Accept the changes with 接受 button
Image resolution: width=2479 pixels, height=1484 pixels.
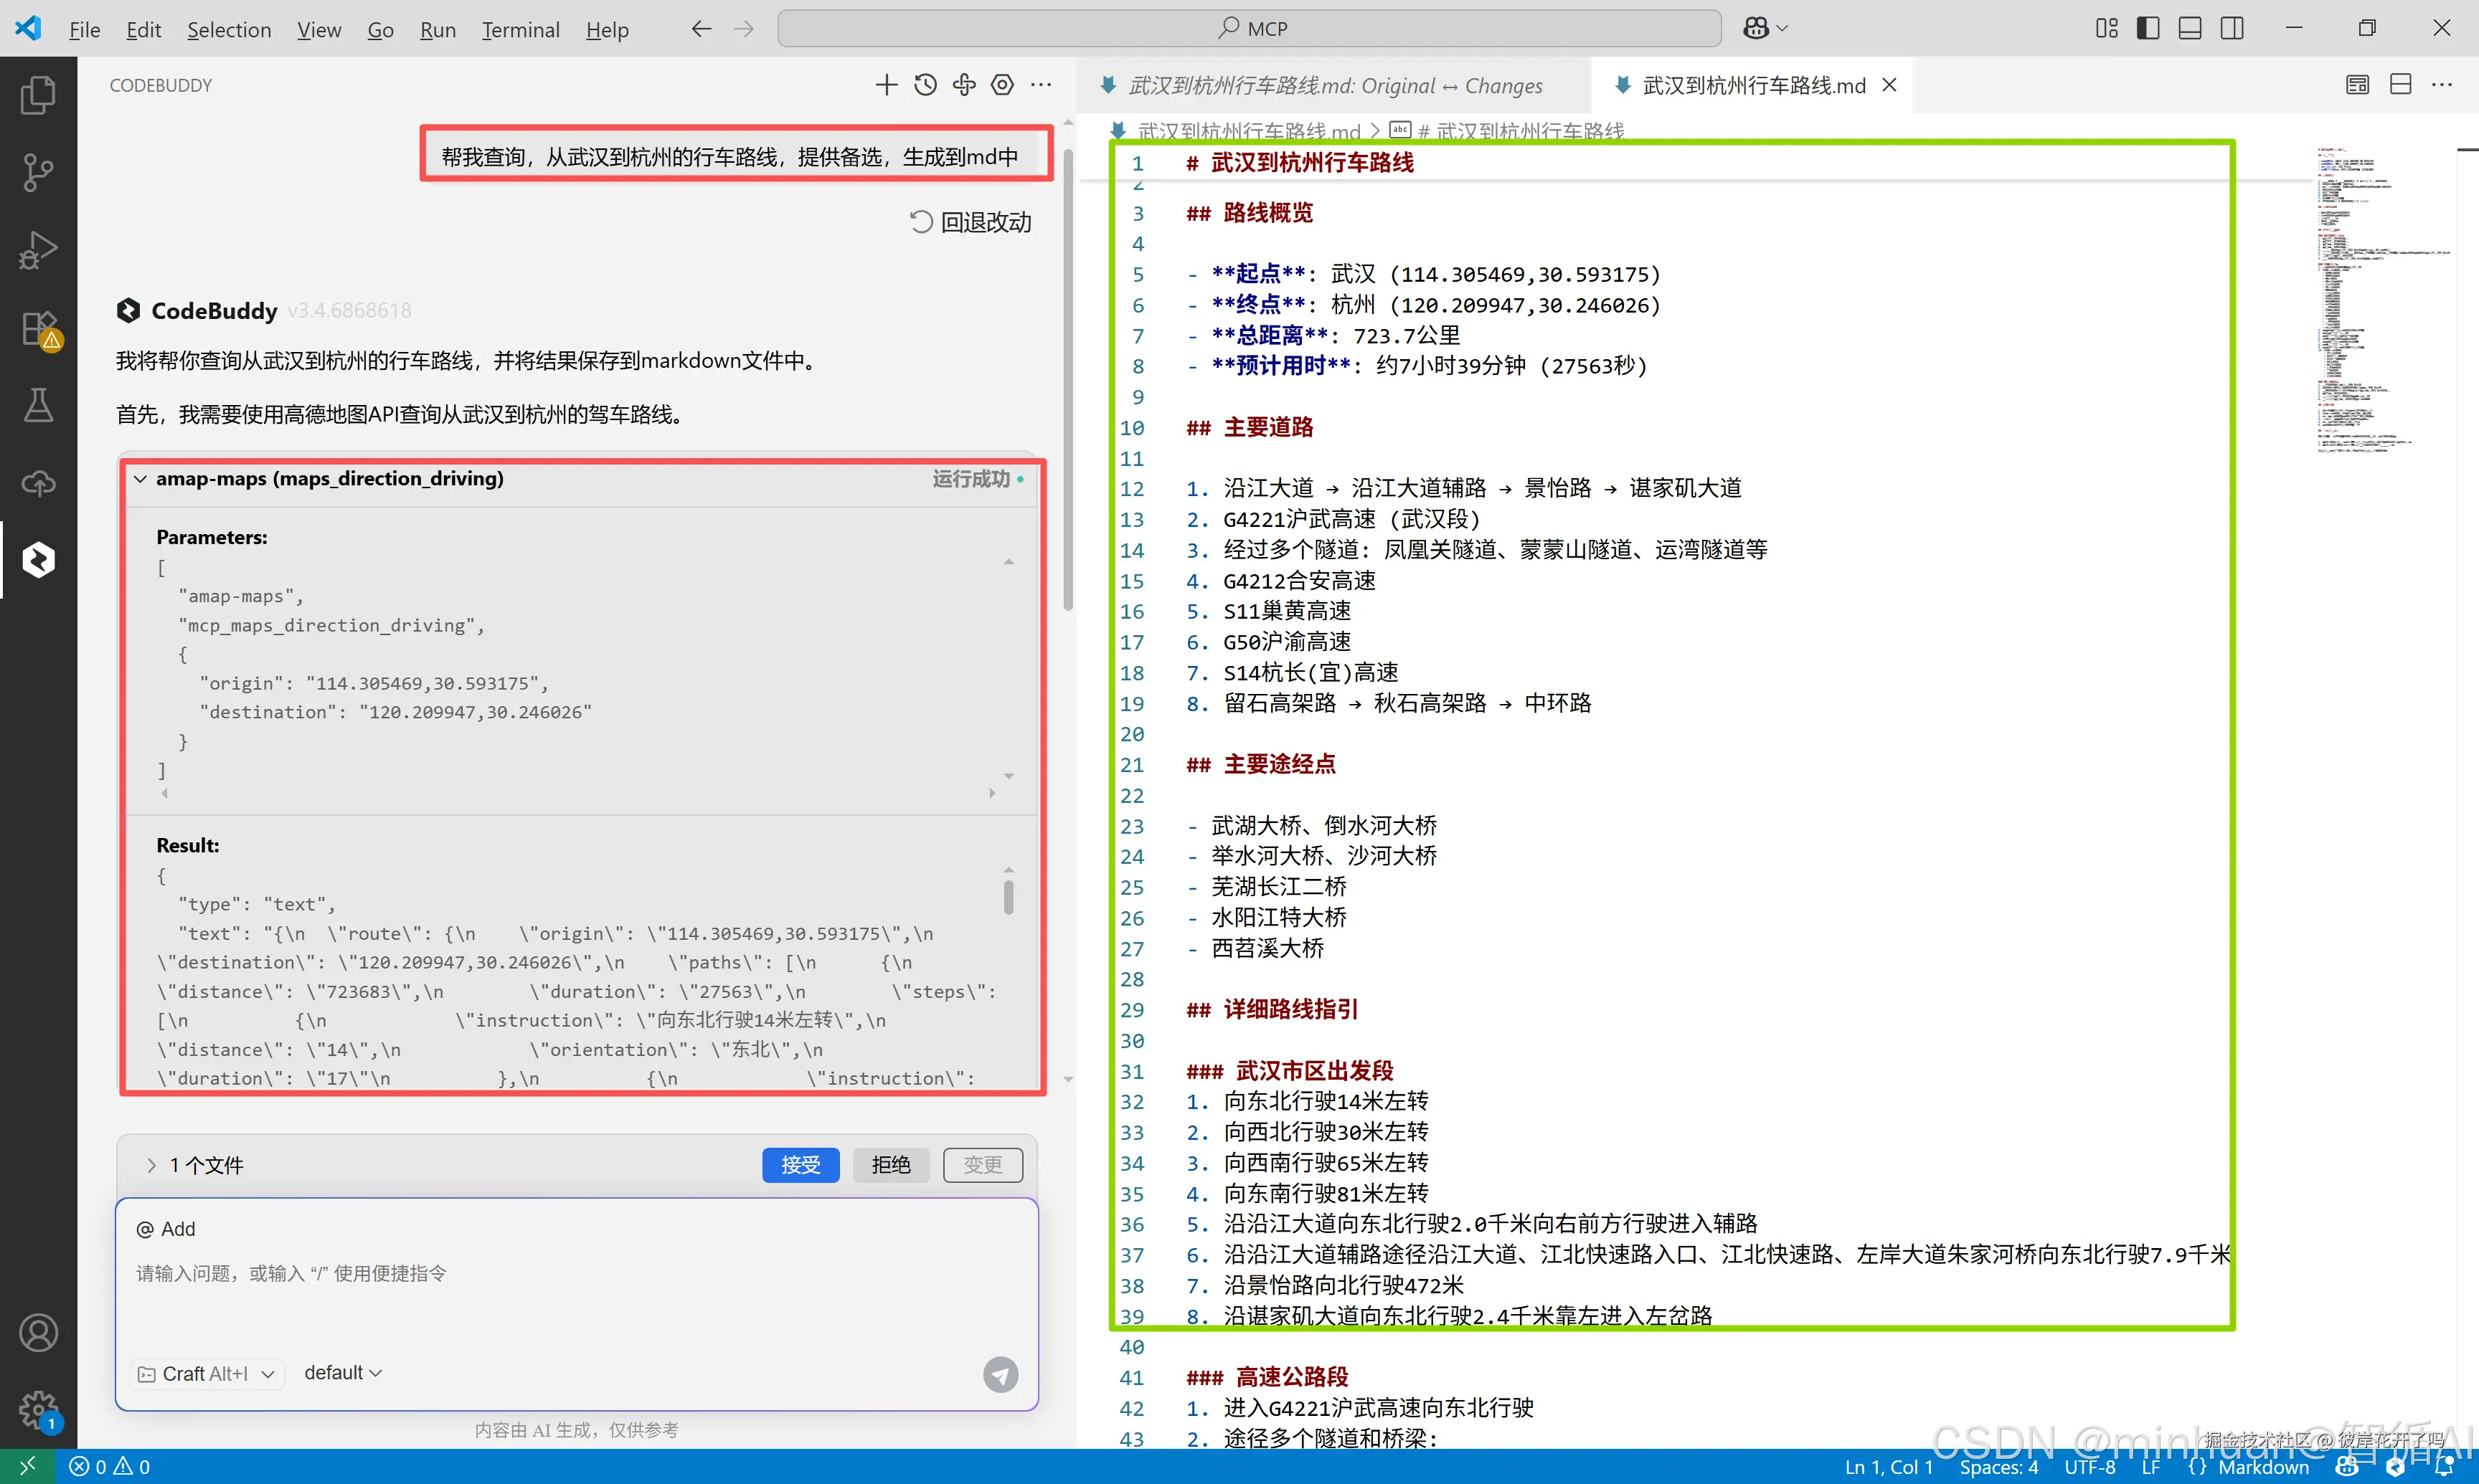pos(801,1165)
